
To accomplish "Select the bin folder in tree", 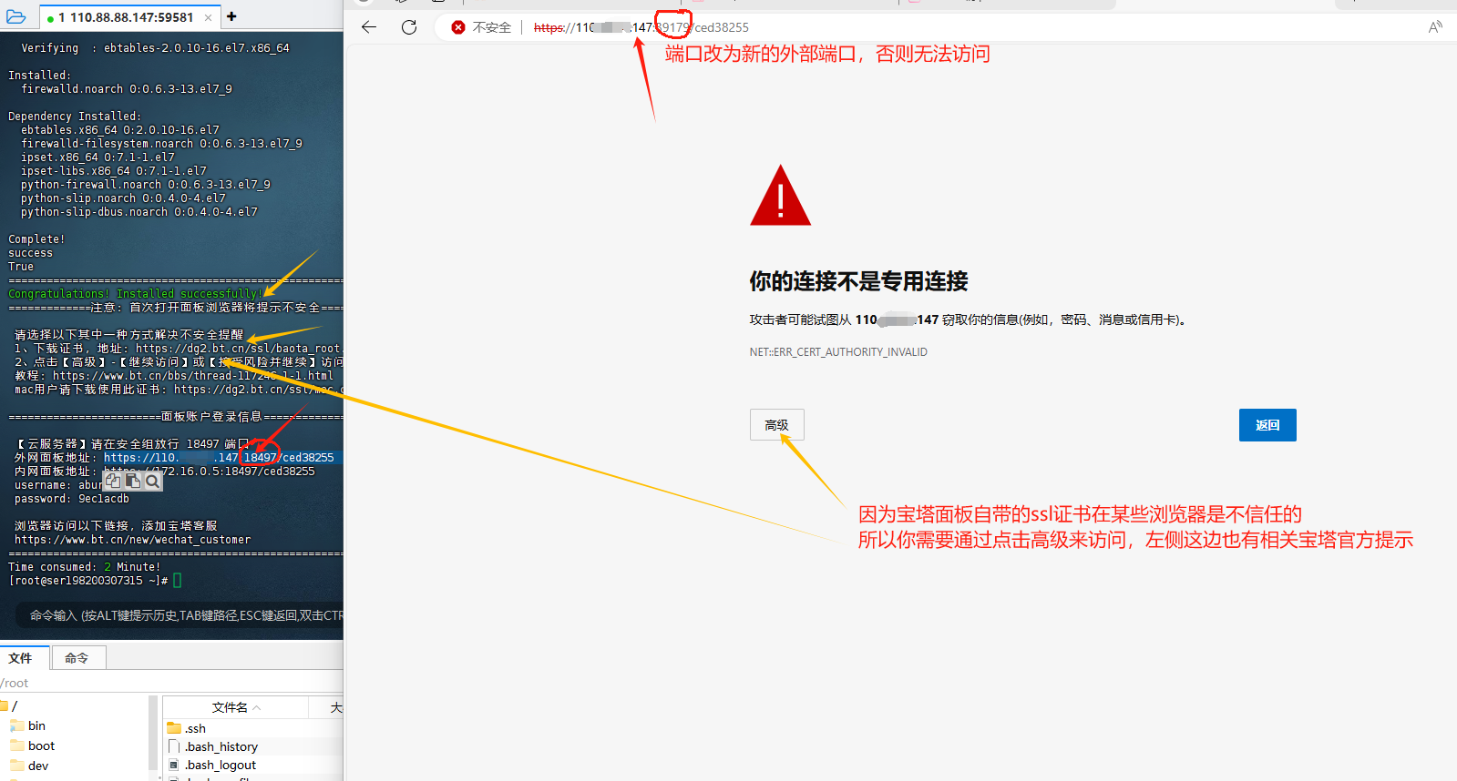I will pos(36,725).
